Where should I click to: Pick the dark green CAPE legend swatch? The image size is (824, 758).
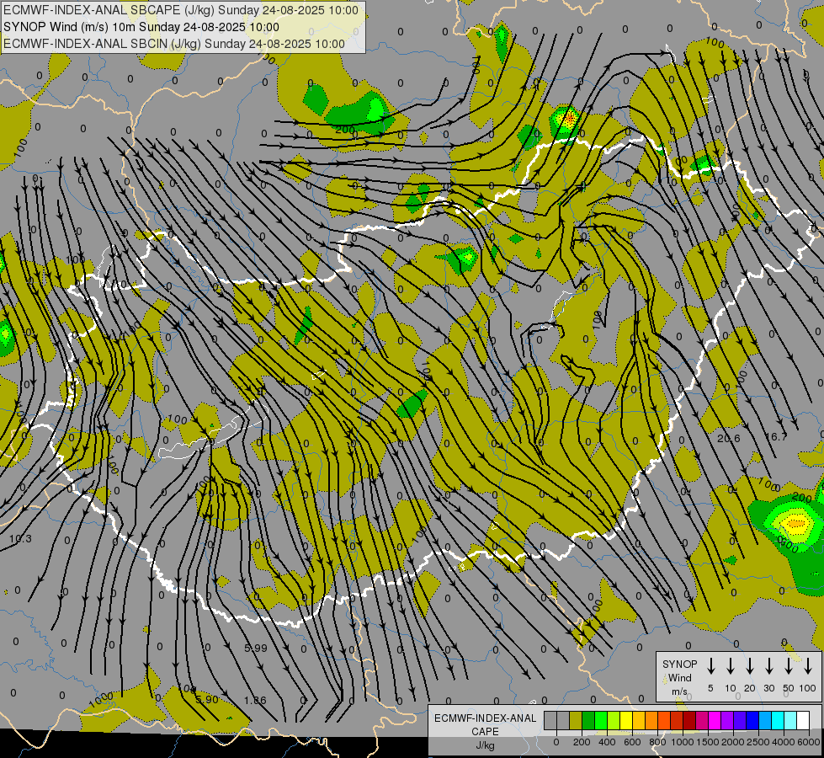588,720
